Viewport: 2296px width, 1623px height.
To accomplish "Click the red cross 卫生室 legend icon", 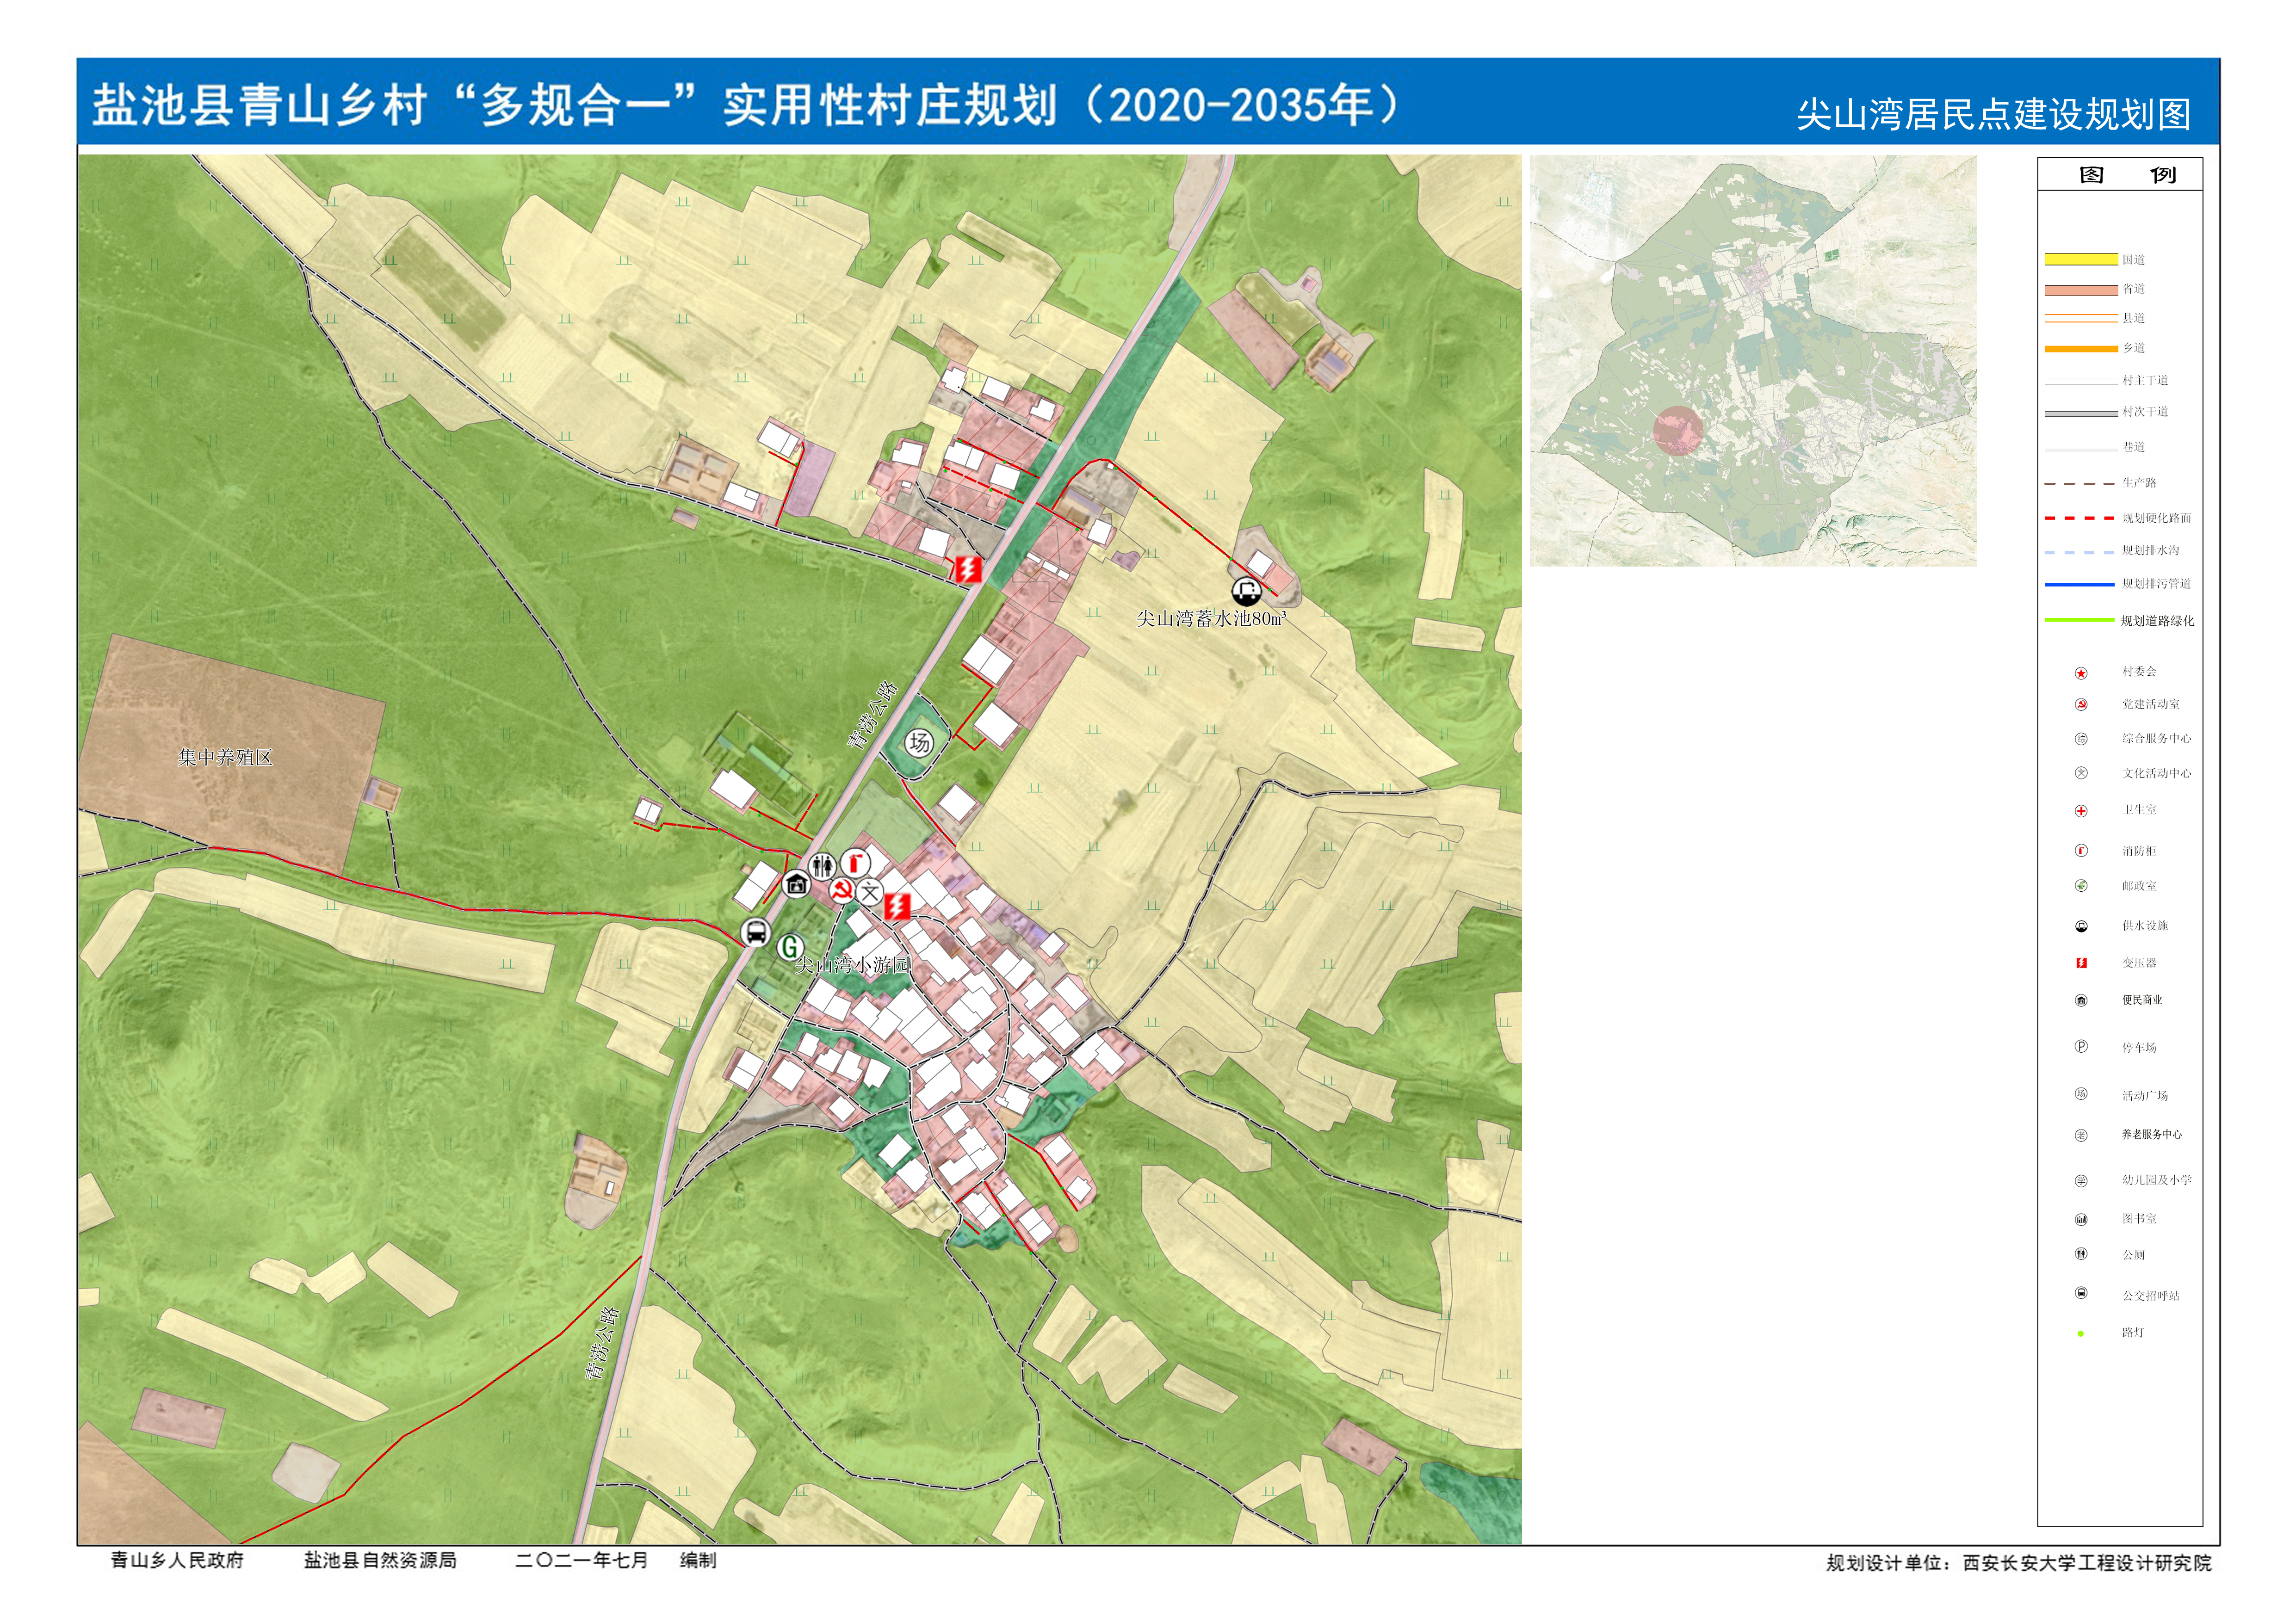I will pyautogui.click(x=2081, y=811).
